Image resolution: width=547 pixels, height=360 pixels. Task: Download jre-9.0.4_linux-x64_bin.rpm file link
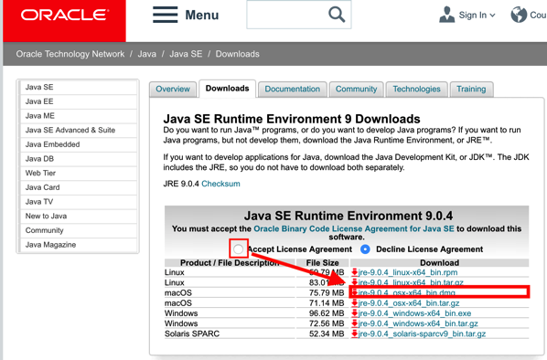point(407,272)
